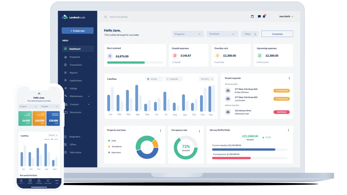The width and height of the screenshot is (347, 195).
Task: Expand the Portfolio dropdown
Action: 222,34
